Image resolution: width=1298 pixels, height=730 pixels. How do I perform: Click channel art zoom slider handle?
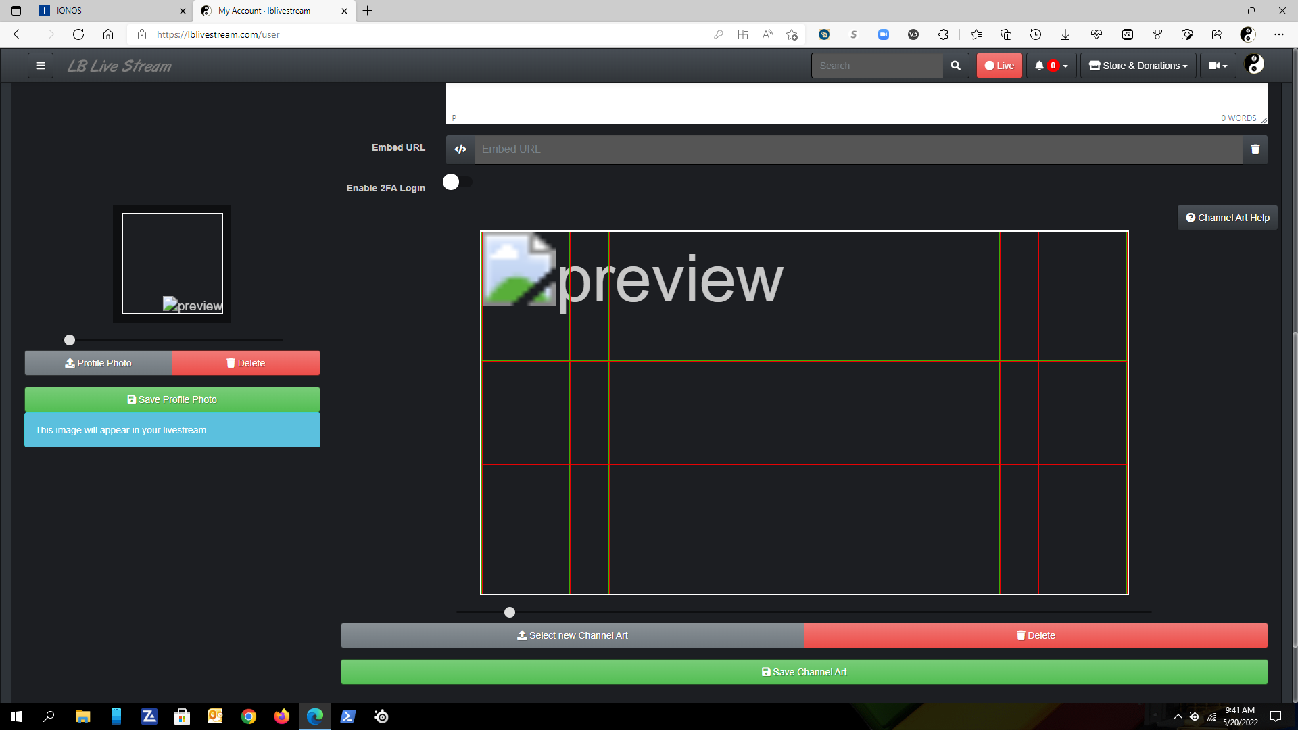pyautogui.click(x=510, y=612)
